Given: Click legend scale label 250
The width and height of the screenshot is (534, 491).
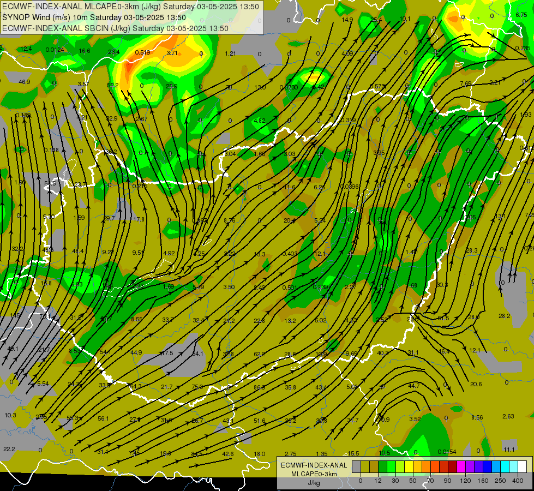Looking at the screenshot, I should coord(500,481).
